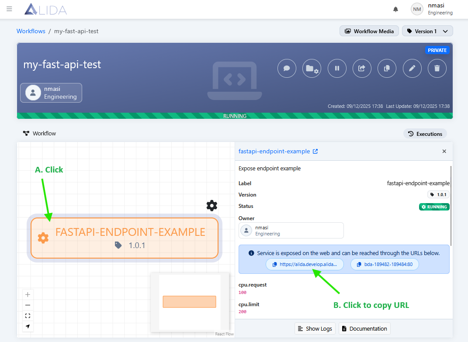Click the Expose endpoint example description
The width and height of the screenshot is (468, 342).
[270, 168]
